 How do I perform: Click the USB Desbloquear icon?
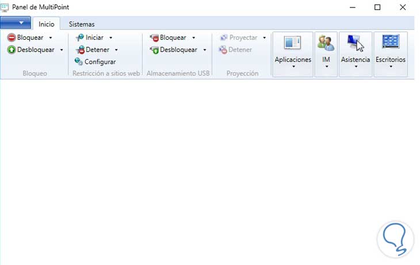(x=154, y=50)
